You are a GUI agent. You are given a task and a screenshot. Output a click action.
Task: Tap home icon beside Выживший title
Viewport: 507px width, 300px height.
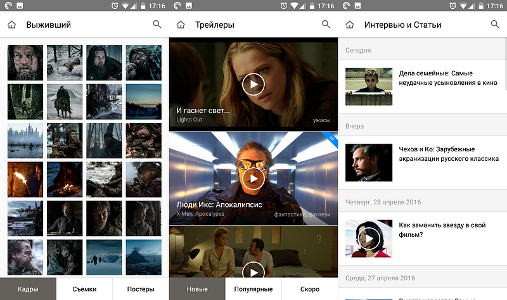click(x=11, y=25)
